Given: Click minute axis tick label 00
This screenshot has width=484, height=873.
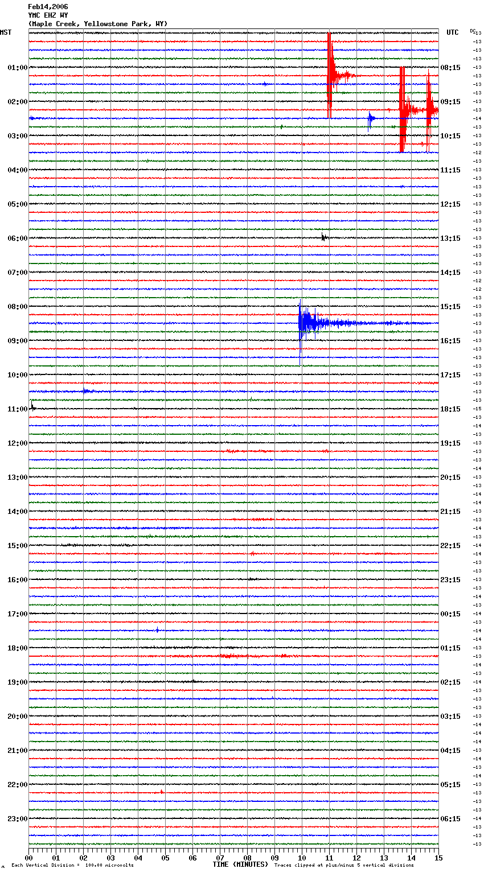Looking at the screenshot, I should pos(28,858).
